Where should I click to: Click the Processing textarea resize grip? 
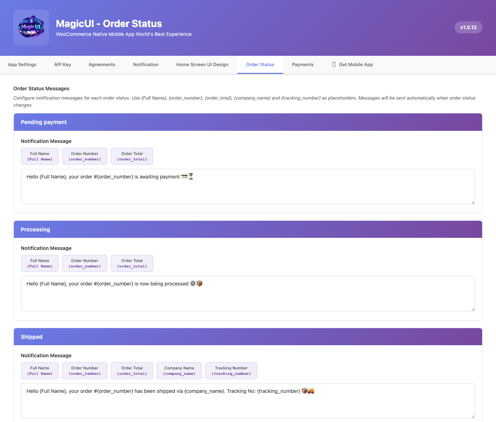click(x=473, y=309)
